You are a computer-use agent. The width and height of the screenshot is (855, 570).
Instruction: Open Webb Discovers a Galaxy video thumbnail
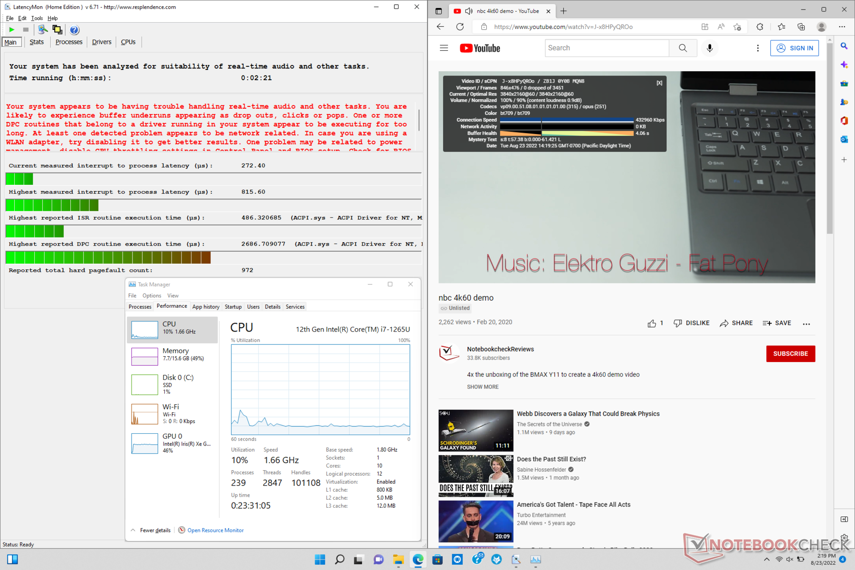tap(475, 430)
